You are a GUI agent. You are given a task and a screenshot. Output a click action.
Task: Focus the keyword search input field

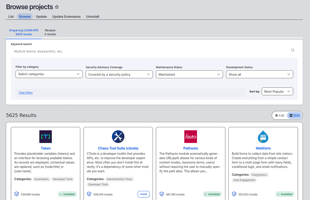[150, 51]
